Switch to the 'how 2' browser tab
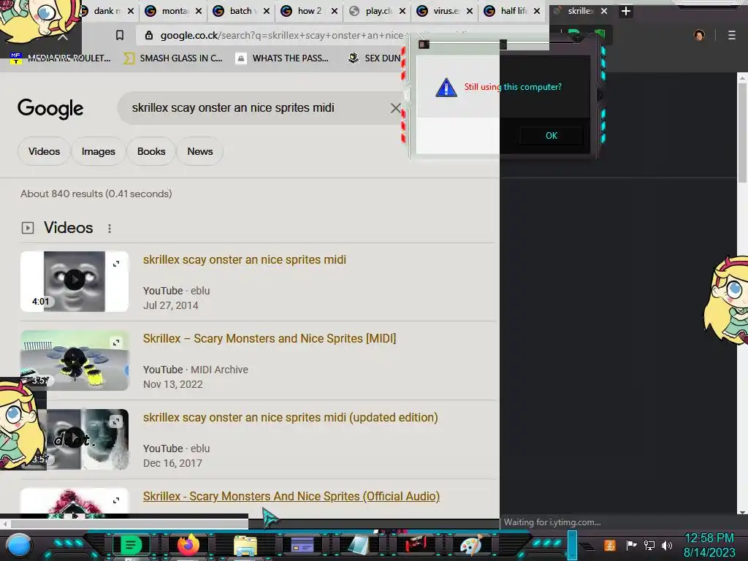 (x=309, y=11)
